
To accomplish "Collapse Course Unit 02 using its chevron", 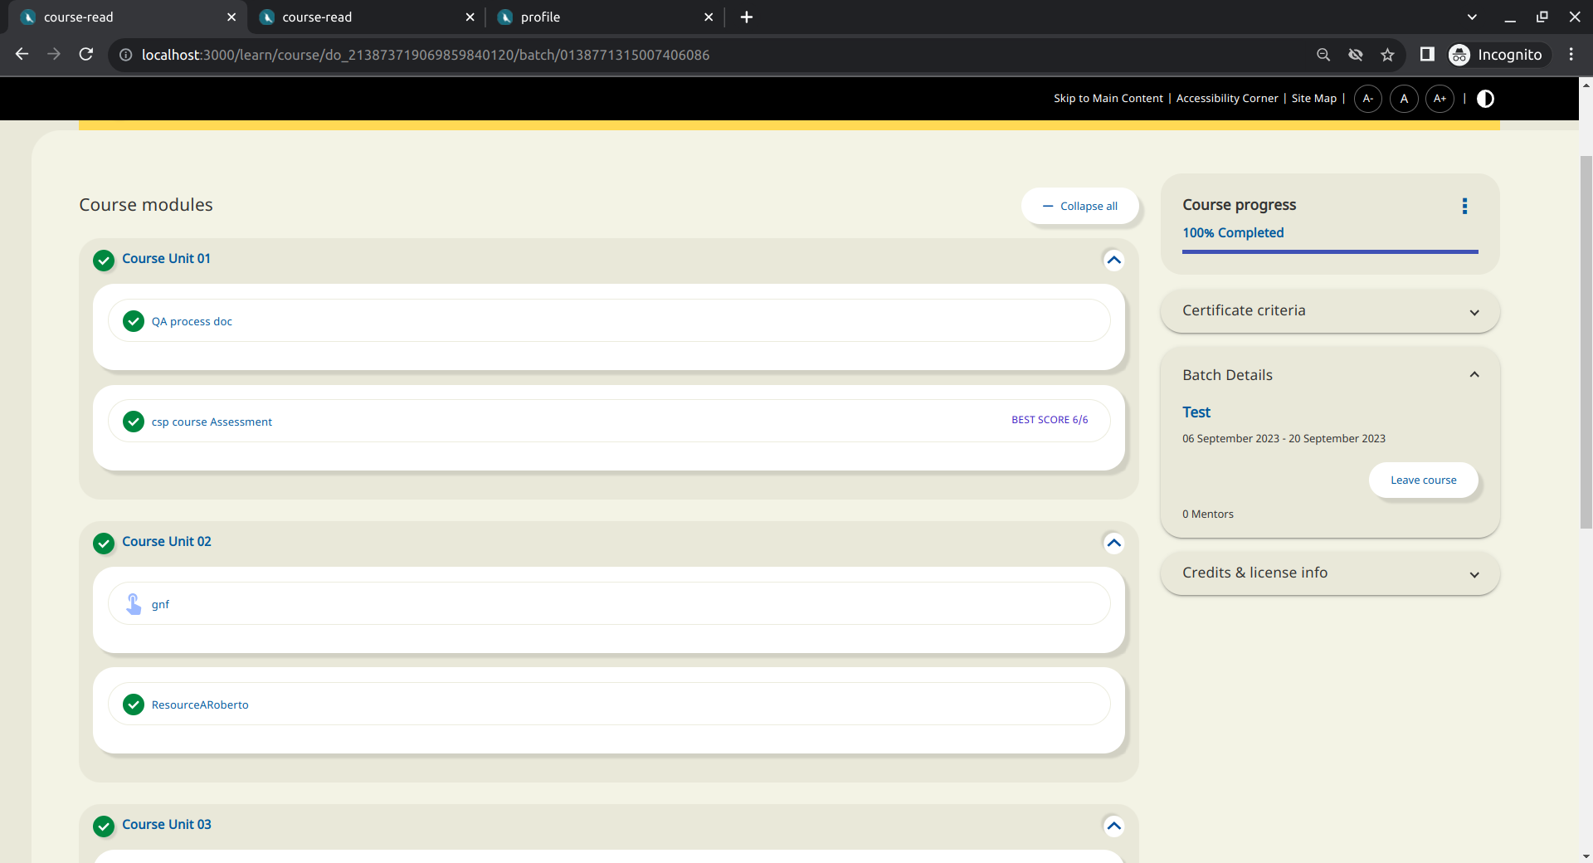I will click(1113, 543).
